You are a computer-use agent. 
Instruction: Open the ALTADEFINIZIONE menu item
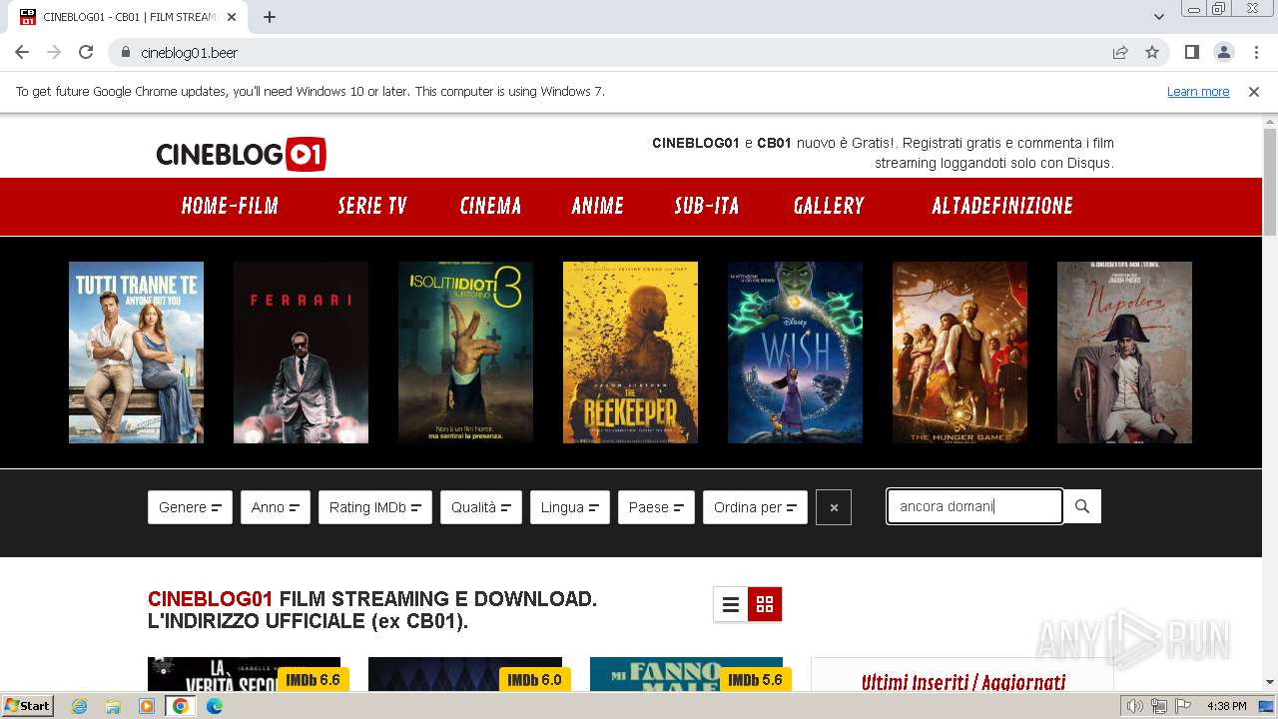tap(1002, 206)
